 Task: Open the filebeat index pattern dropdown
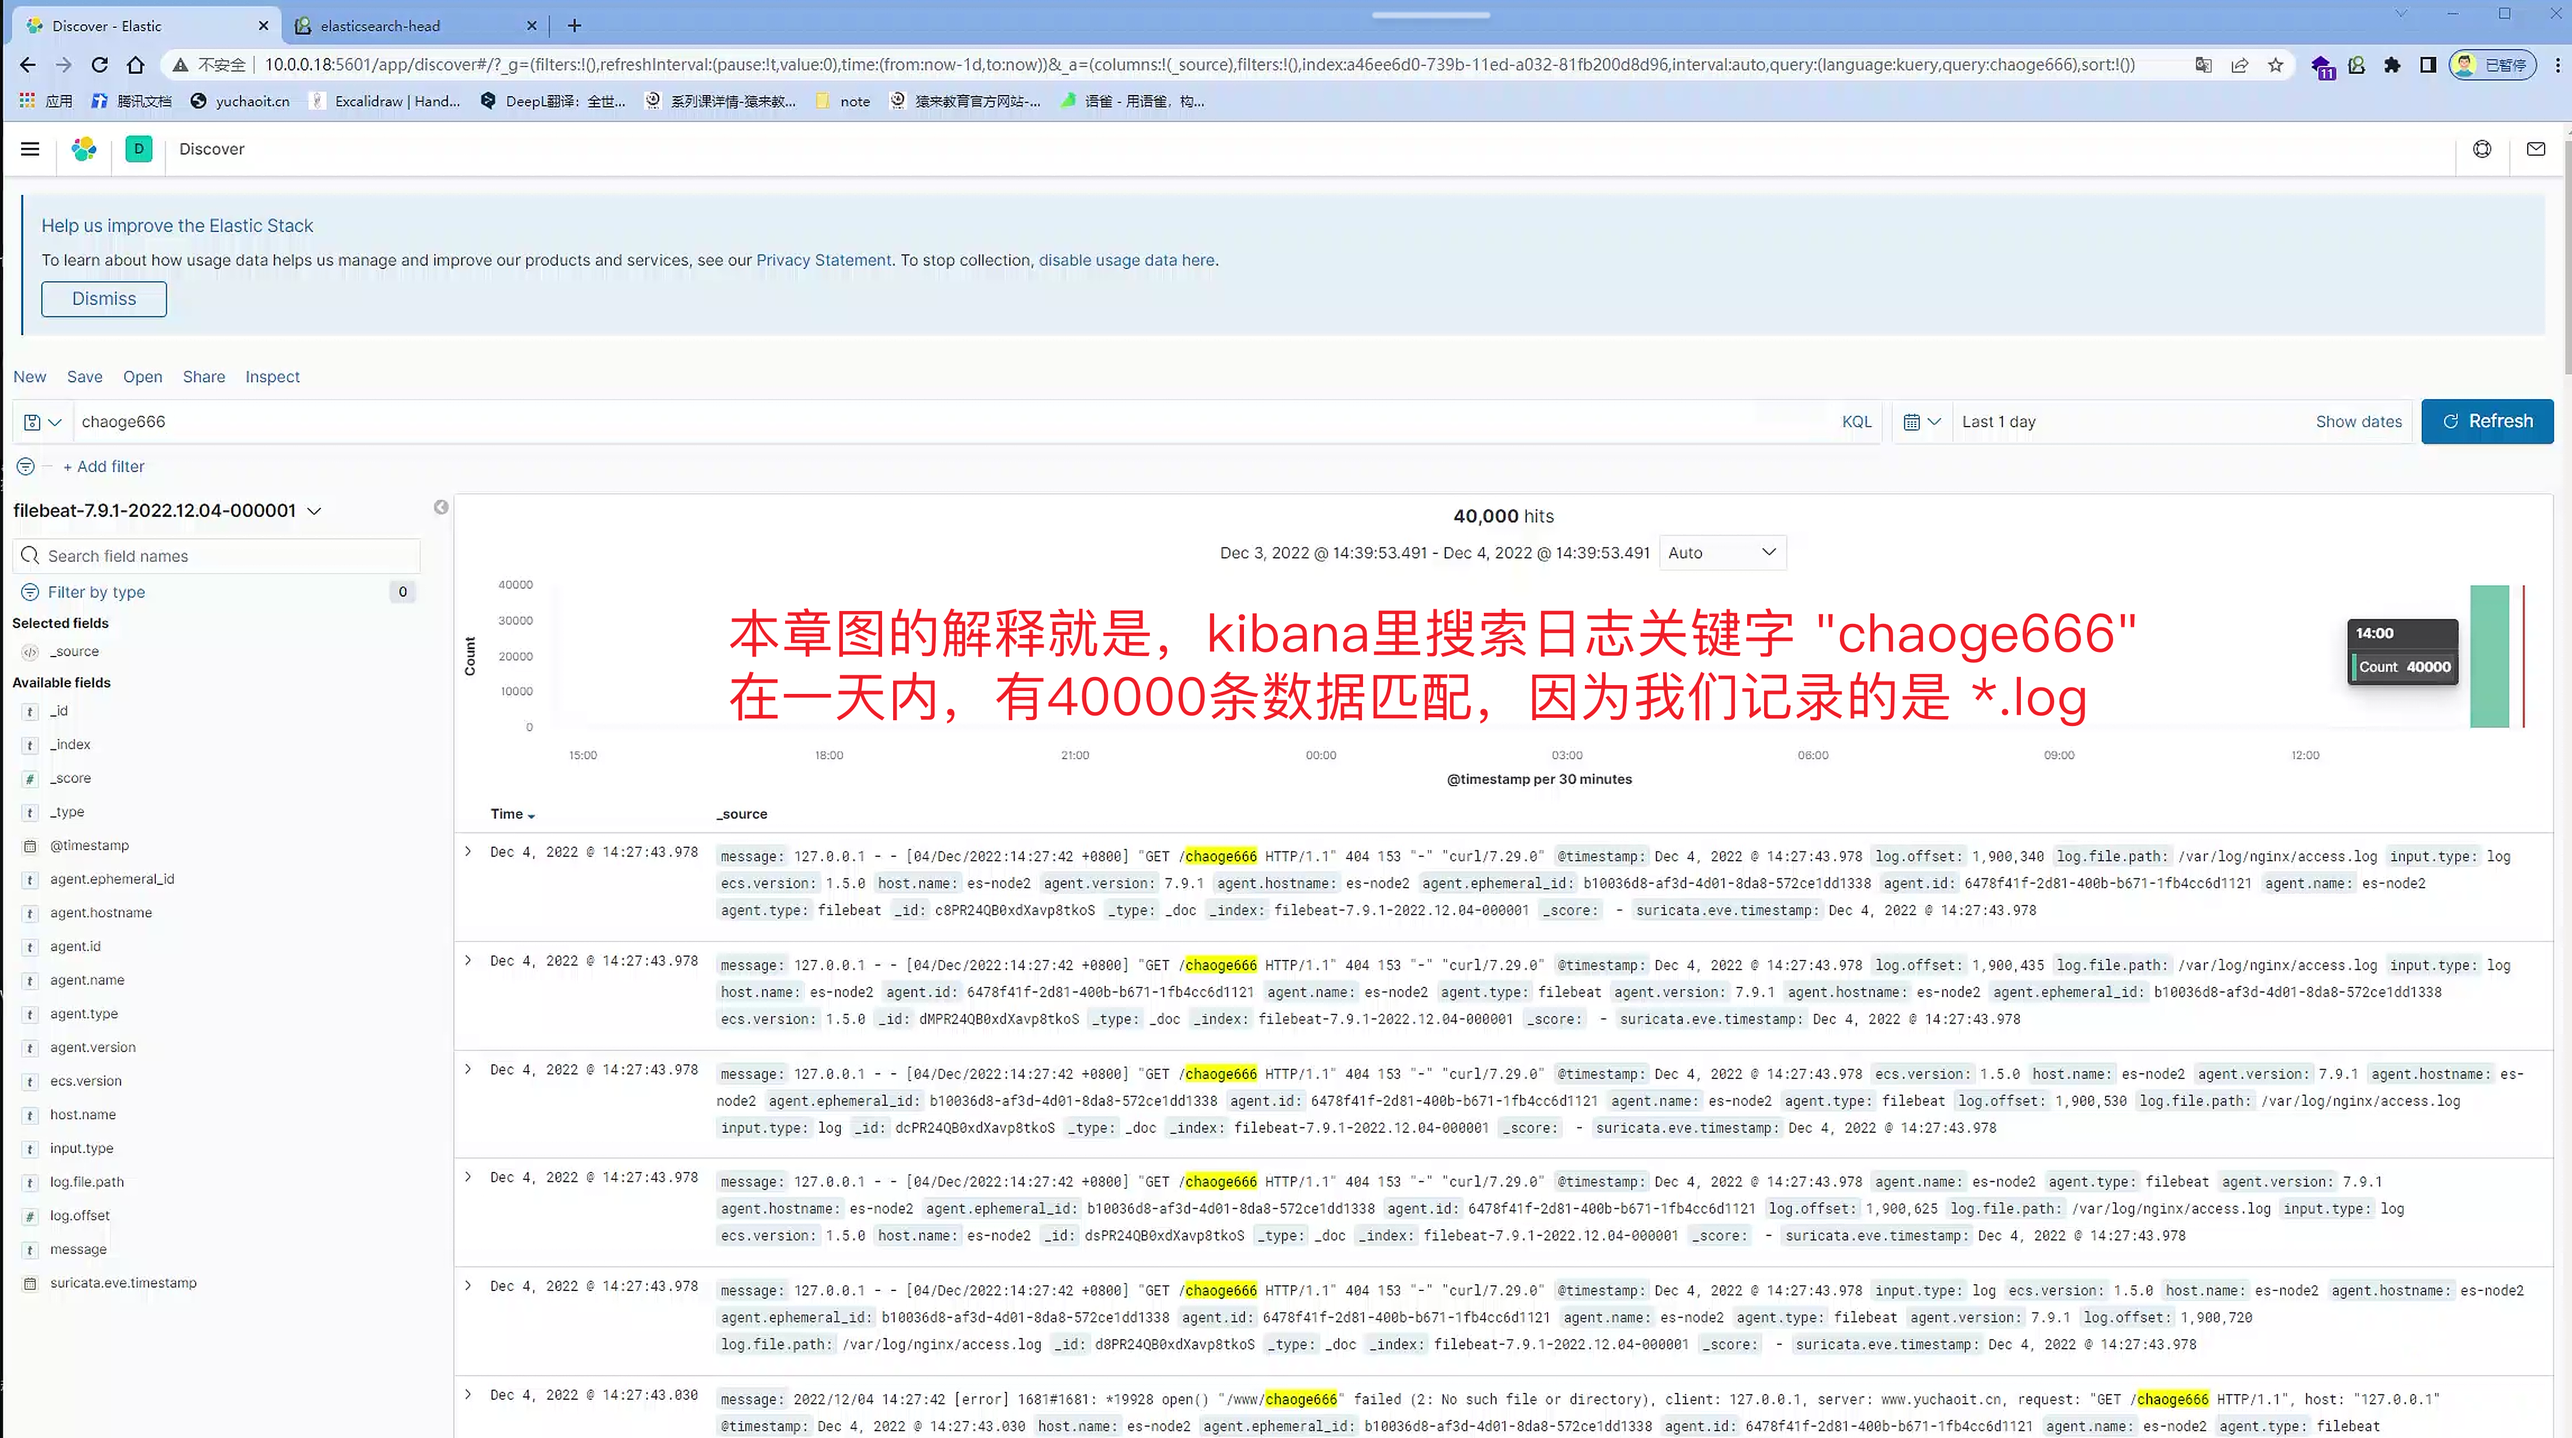313,510
